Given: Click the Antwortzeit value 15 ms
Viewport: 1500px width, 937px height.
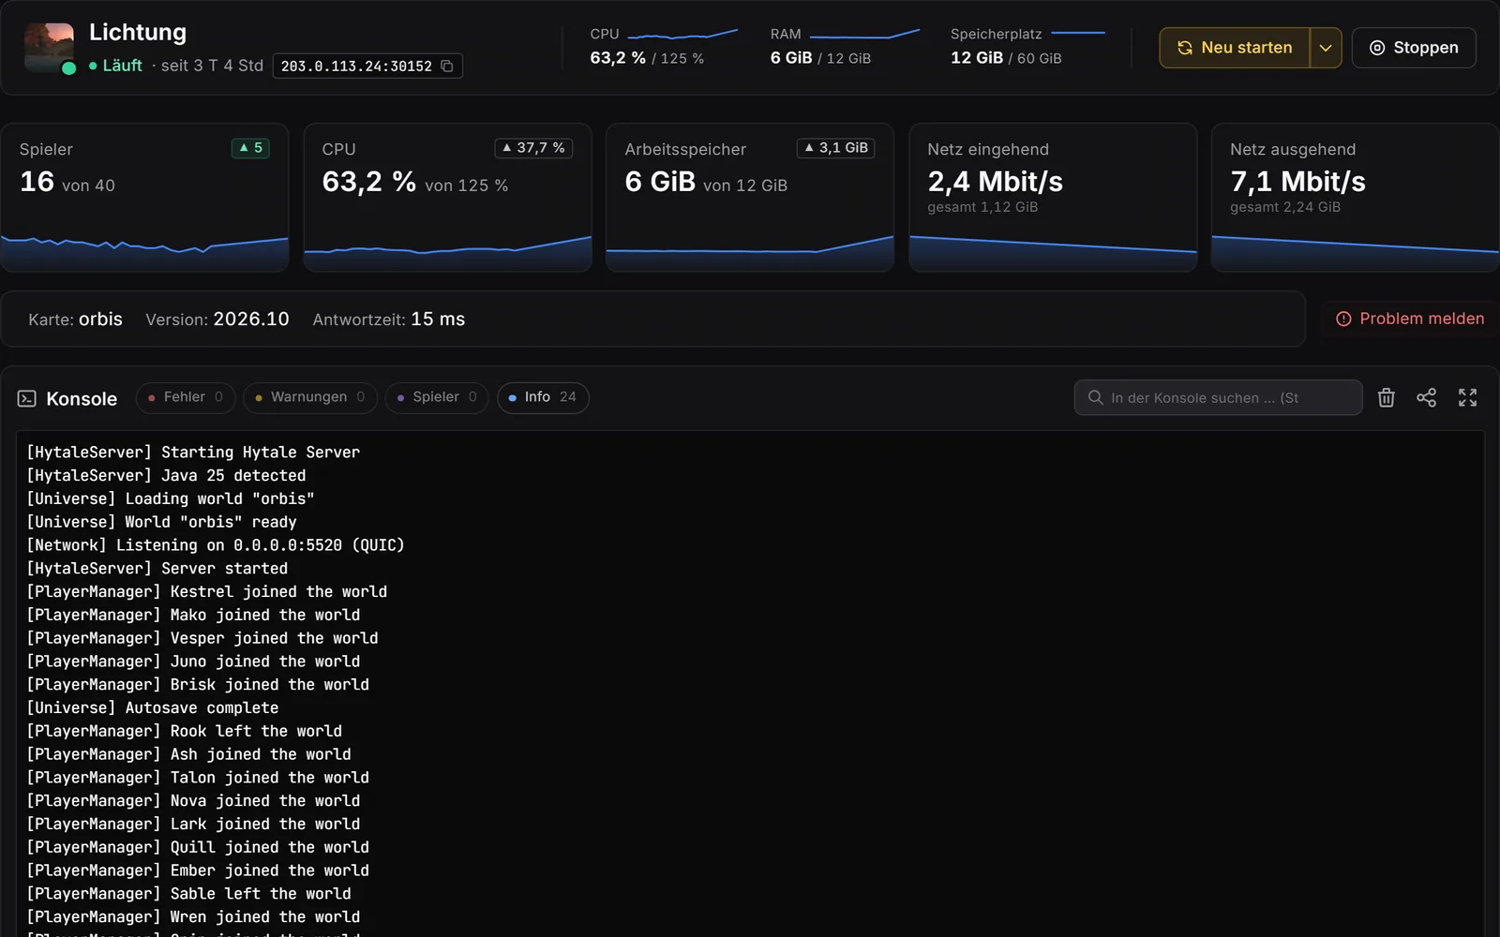Looking at the screenshot, I should [x=438, y=320].
